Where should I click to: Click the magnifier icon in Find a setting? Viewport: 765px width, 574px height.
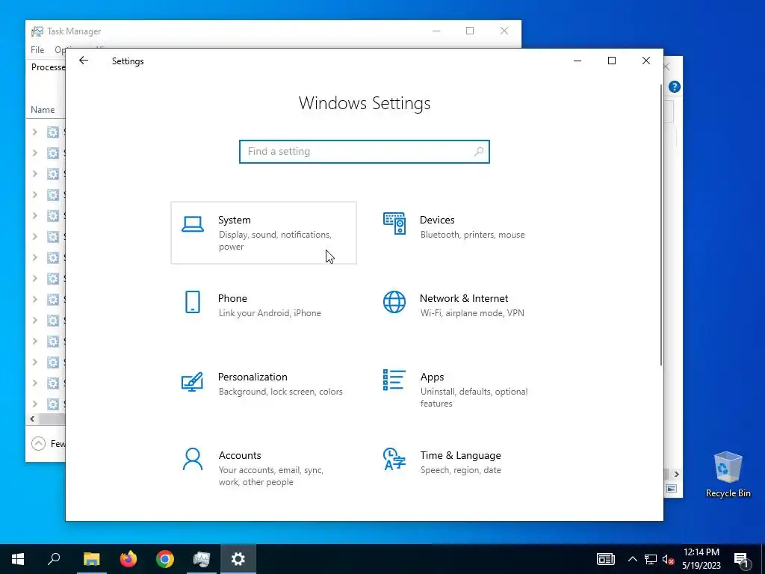pyautogui.click(x=479, y=151)
